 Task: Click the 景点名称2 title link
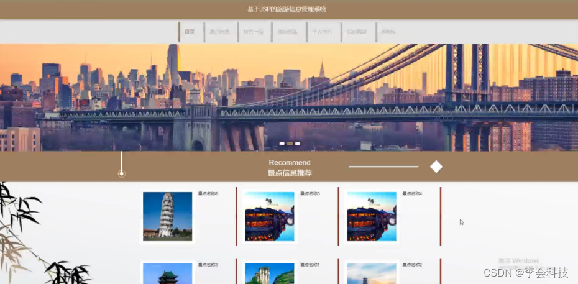pos(412,265)
